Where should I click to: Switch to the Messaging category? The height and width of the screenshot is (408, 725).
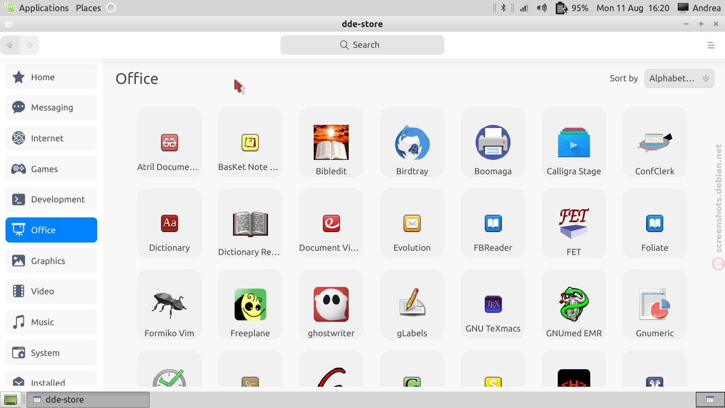51,107
